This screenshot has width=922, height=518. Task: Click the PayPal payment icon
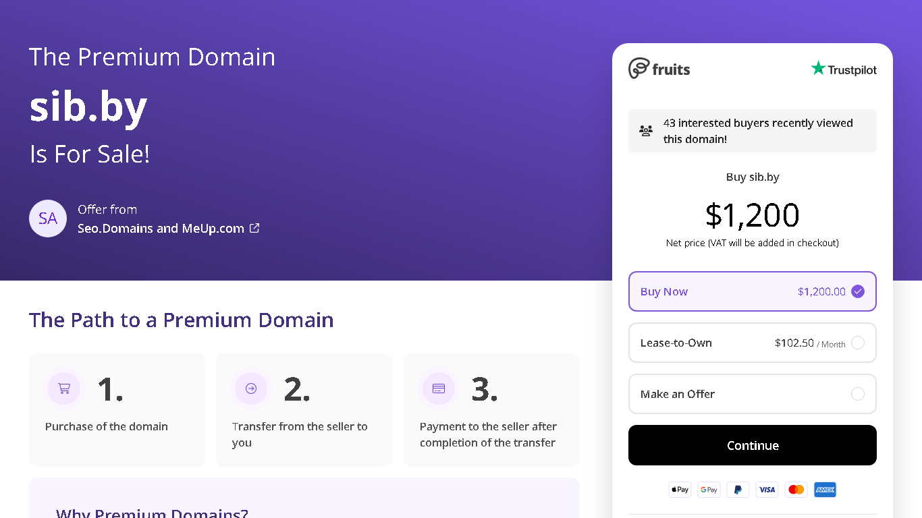738,490
